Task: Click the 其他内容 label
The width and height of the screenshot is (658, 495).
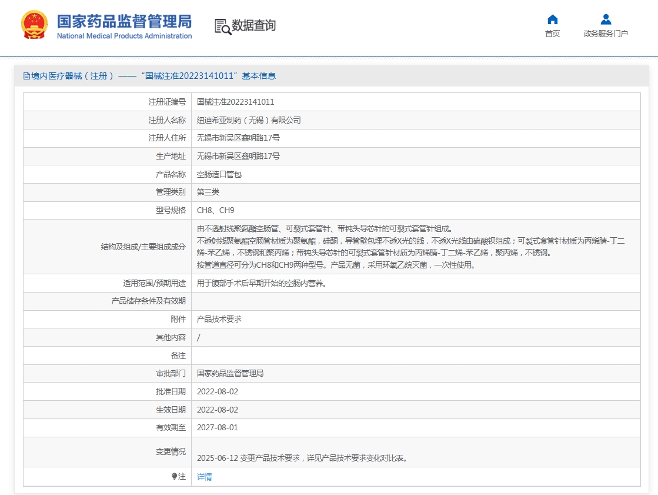Action: [x=171, y=337]
